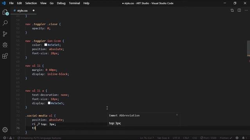This screenshot has width=250, height=140.
Task: Open the Source Control view
Action: coord(5,34)
